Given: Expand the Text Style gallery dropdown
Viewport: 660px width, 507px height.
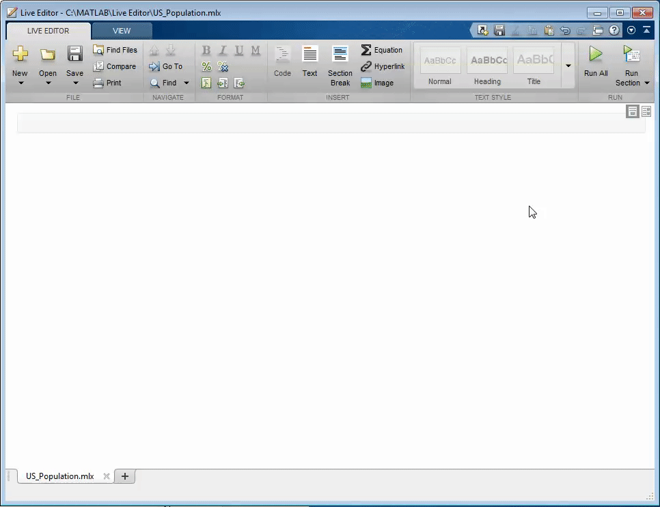Looking at the screenshot, I should coord(568,65).
